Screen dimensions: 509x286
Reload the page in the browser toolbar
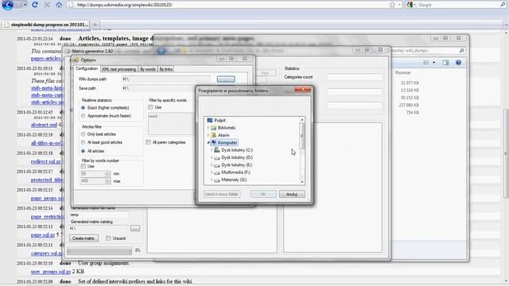tap(35, 5)
